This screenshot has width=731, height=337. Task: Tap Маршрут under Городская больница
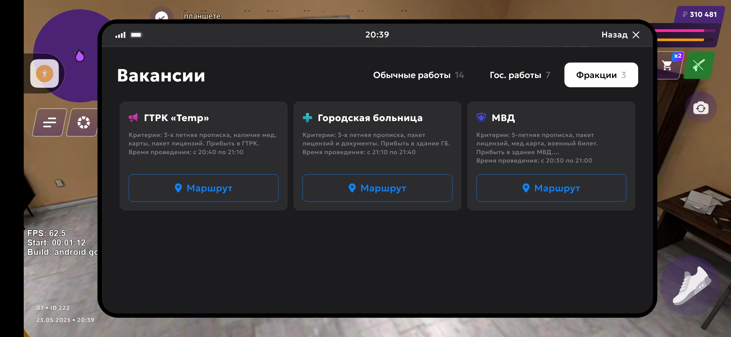[377, 188]
